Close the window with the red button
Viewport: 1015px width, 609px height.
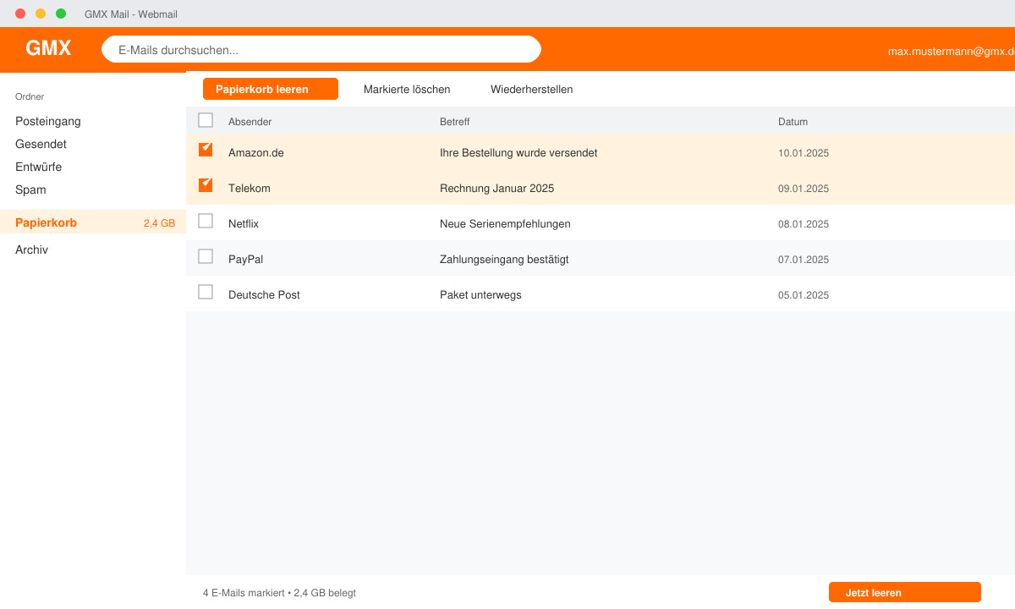(x=20, y=14)
